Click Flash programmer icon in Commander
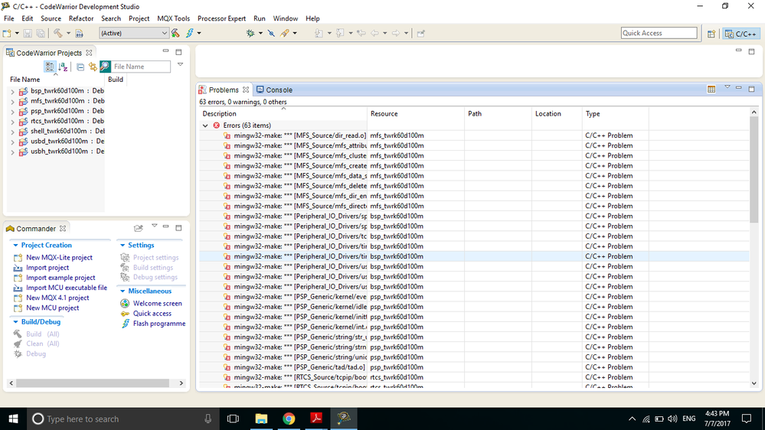This screenshot has height=430, width=765. pos(126,324)
